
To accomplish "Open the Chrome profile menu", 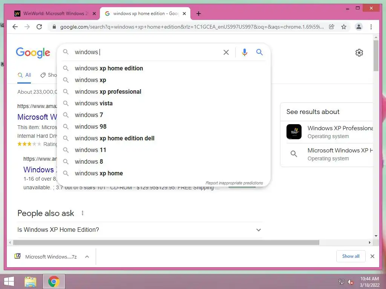I will [x=359, y=27].
